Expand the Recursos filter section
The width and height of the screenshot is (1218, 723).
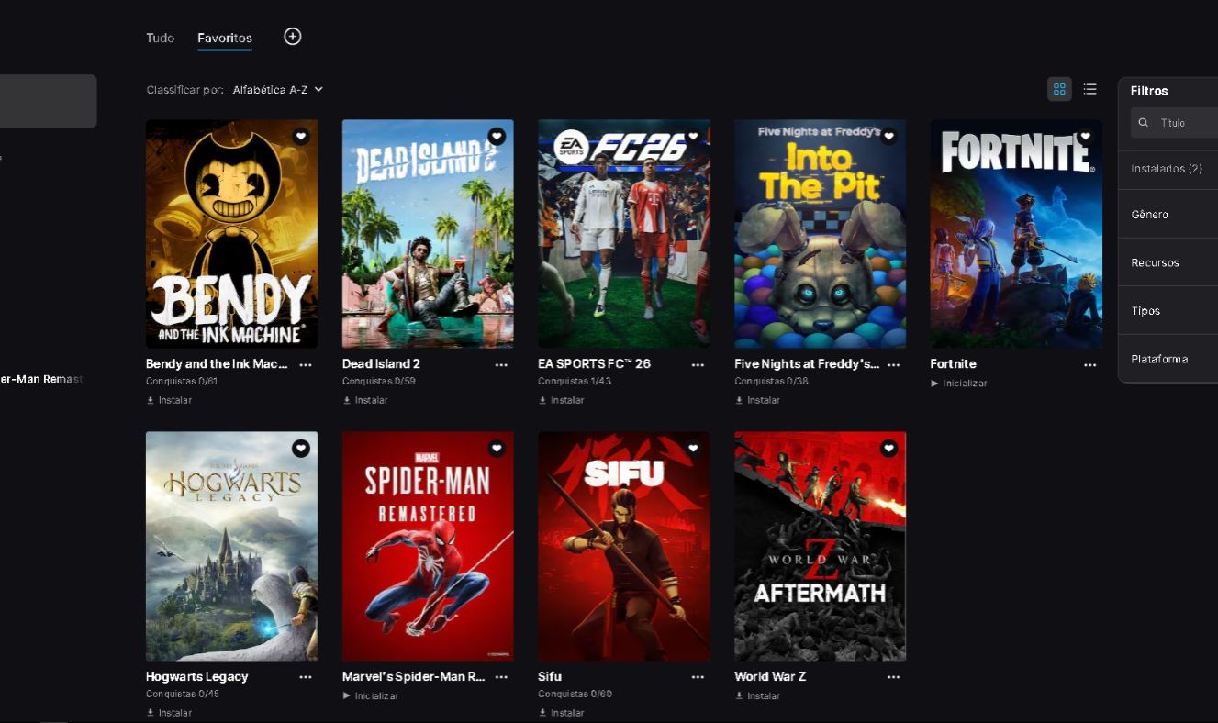[1168, 262]
